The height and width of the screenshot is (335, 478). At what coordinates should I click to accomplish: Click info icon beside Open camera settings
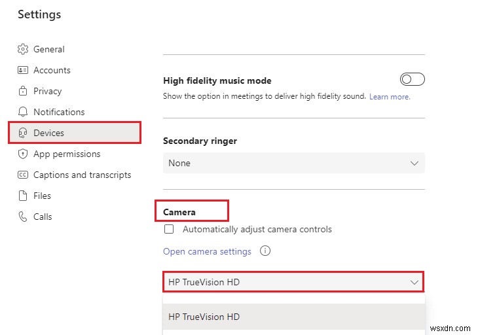click(265, 251)
